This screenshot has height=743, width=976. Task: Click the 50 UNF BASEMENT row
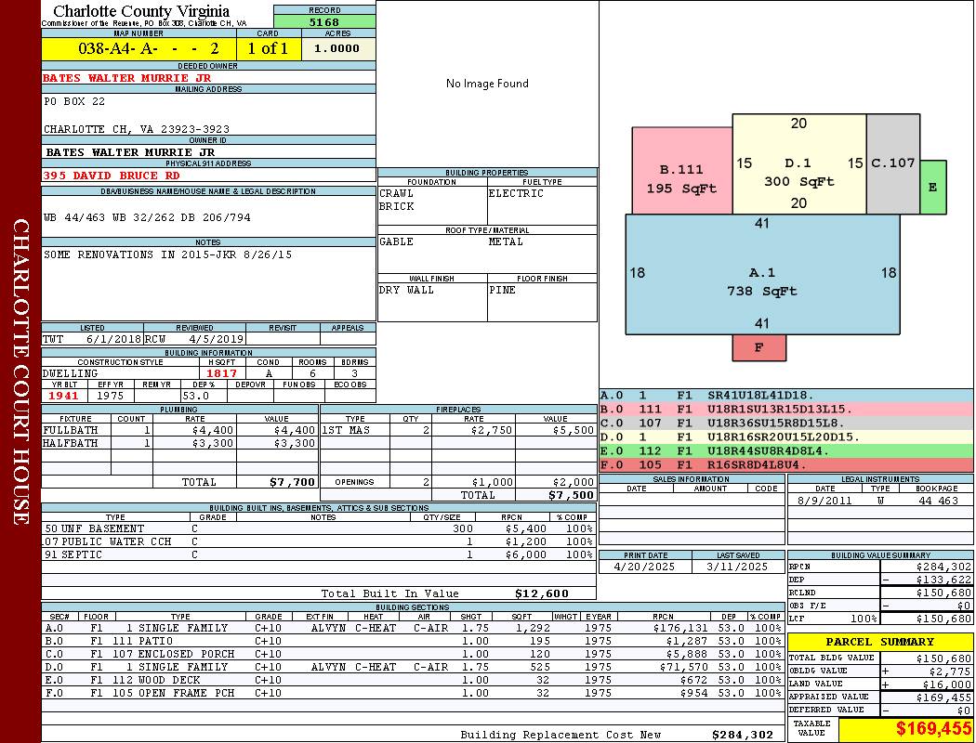pos(319,529)
